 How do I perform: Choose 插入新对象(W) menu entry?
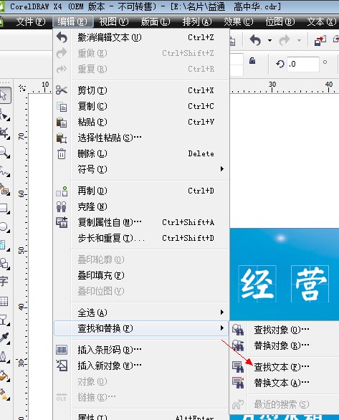click(x=142, y=366)
